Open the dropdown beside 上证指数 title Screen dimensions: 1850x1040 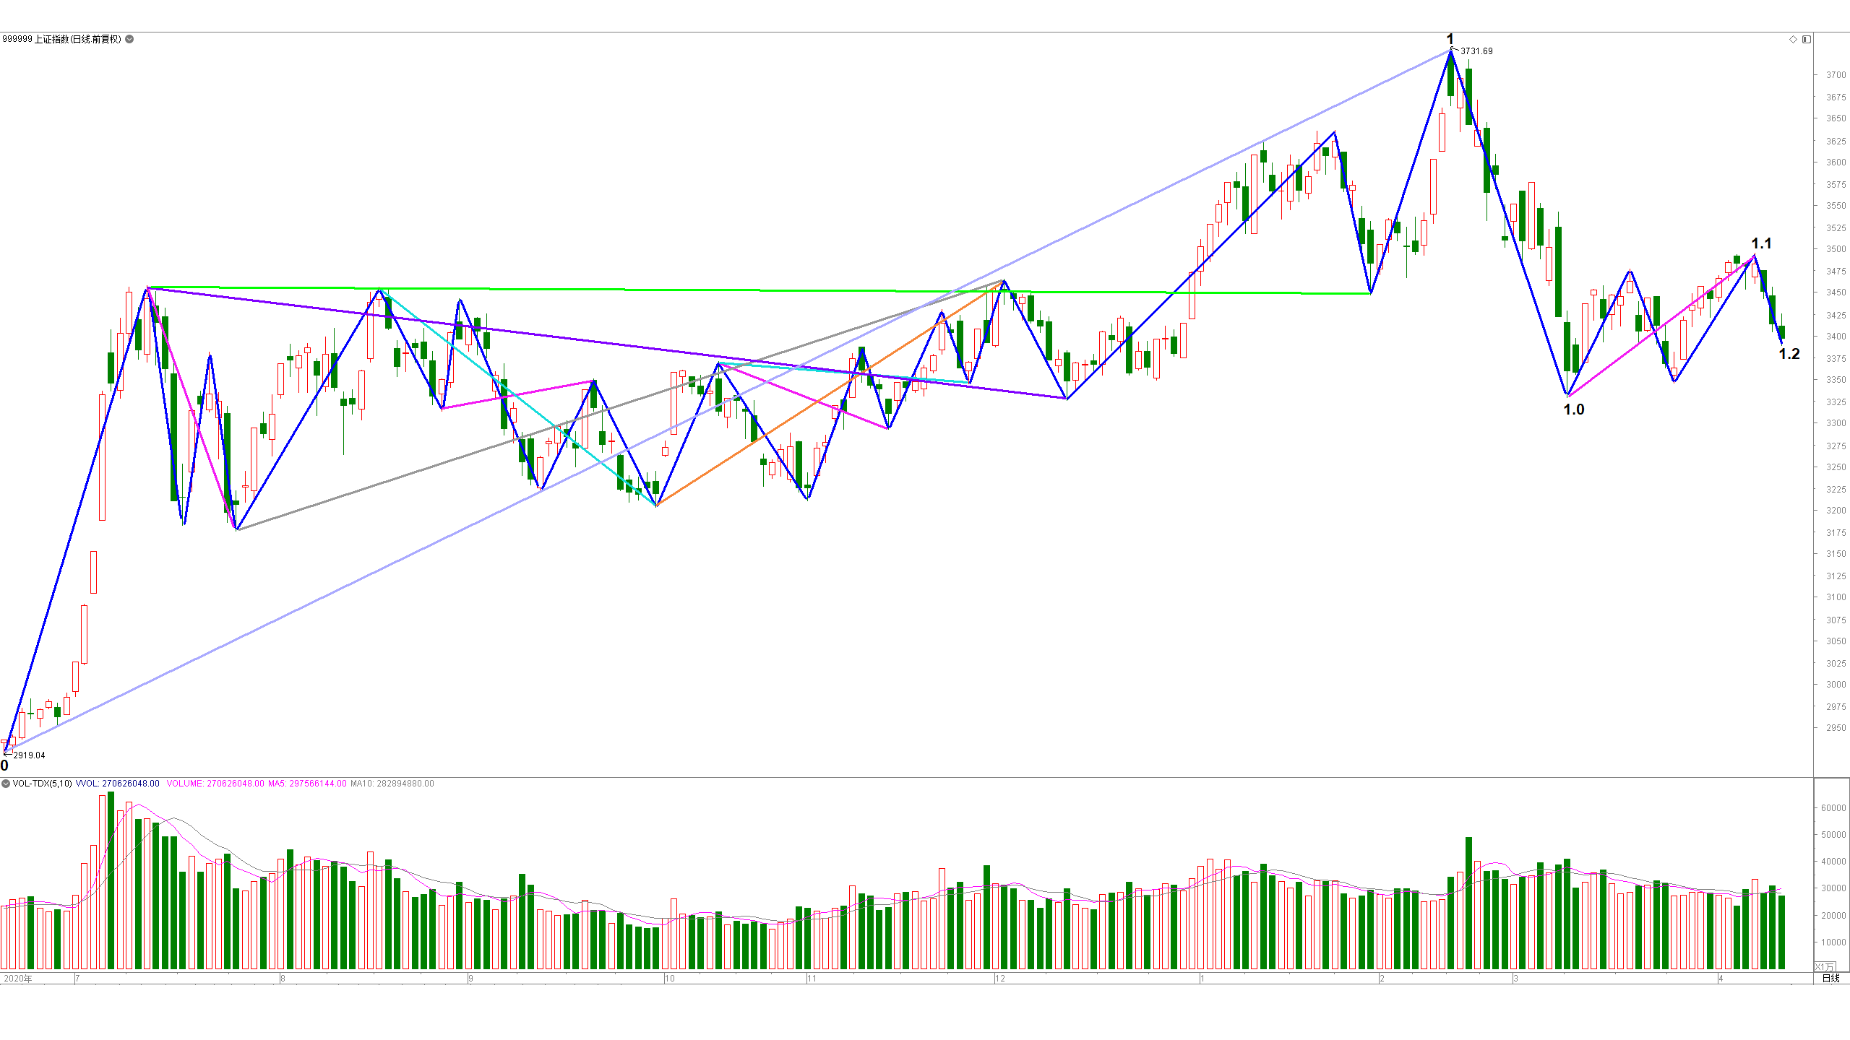click(129, 39)
